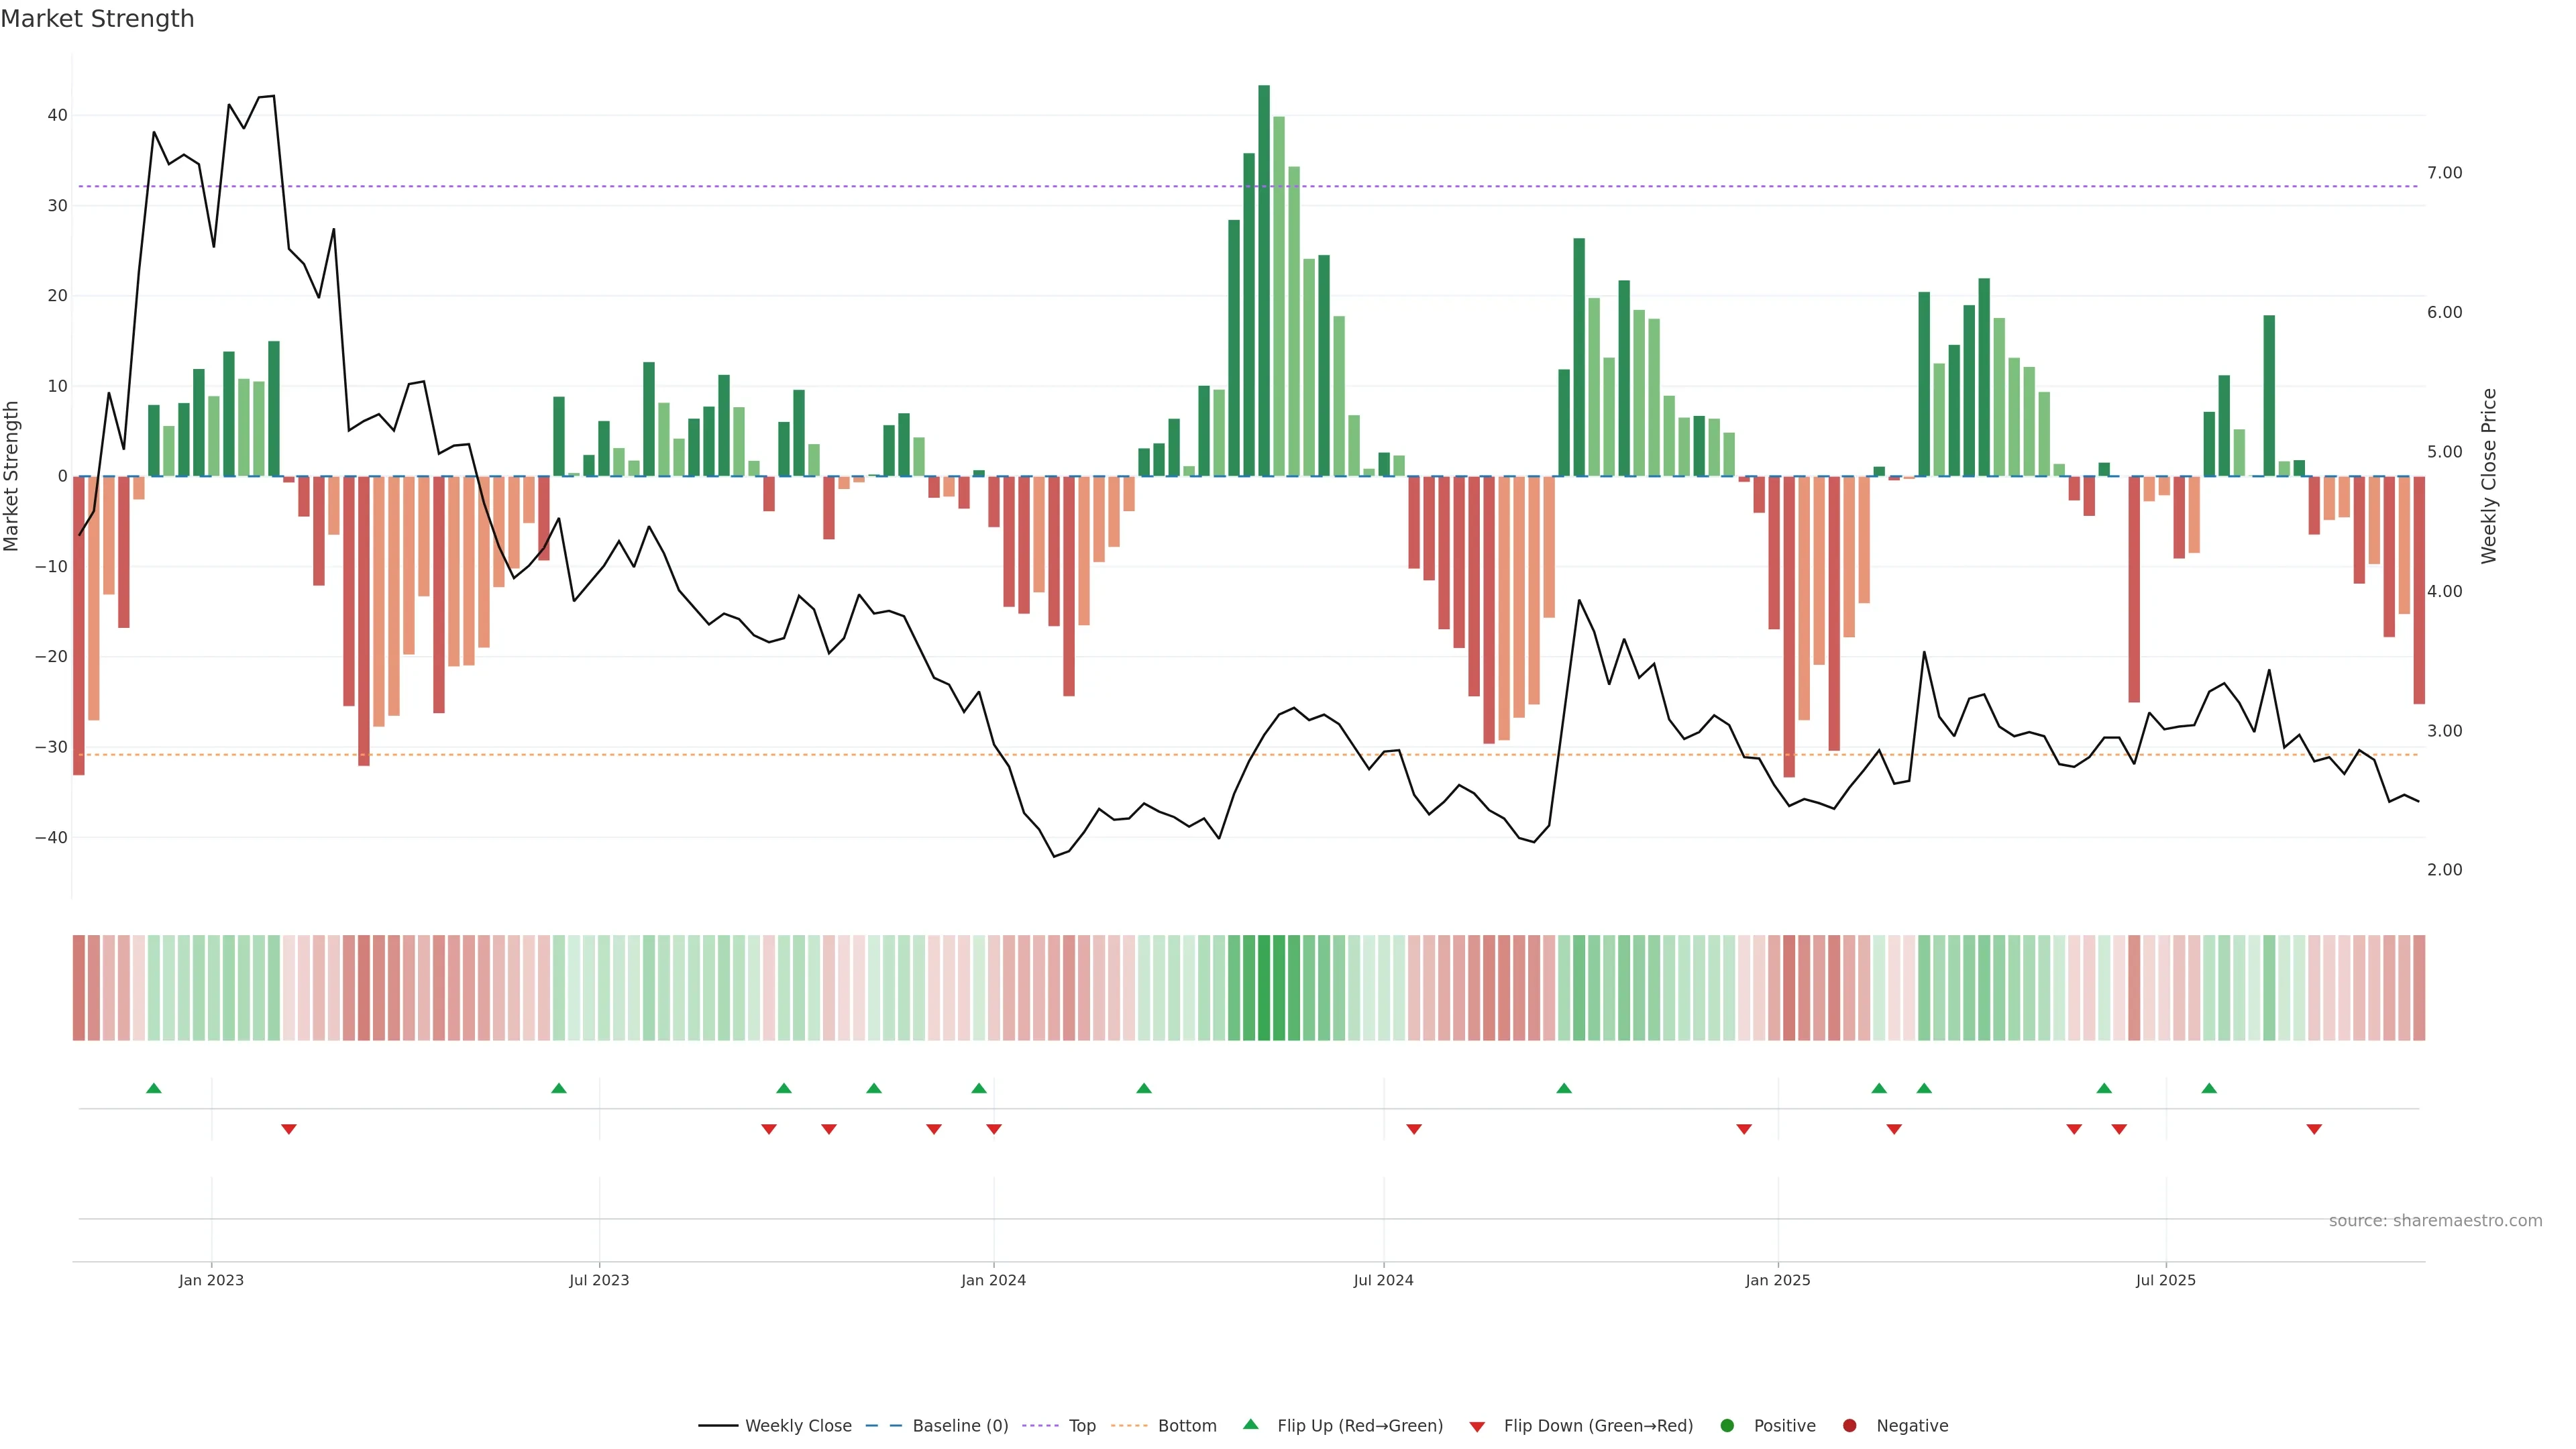Click Flip Down red triangle legend icon
The width and height of the screenshot is (2576, 1449).
point(1477,1426)
